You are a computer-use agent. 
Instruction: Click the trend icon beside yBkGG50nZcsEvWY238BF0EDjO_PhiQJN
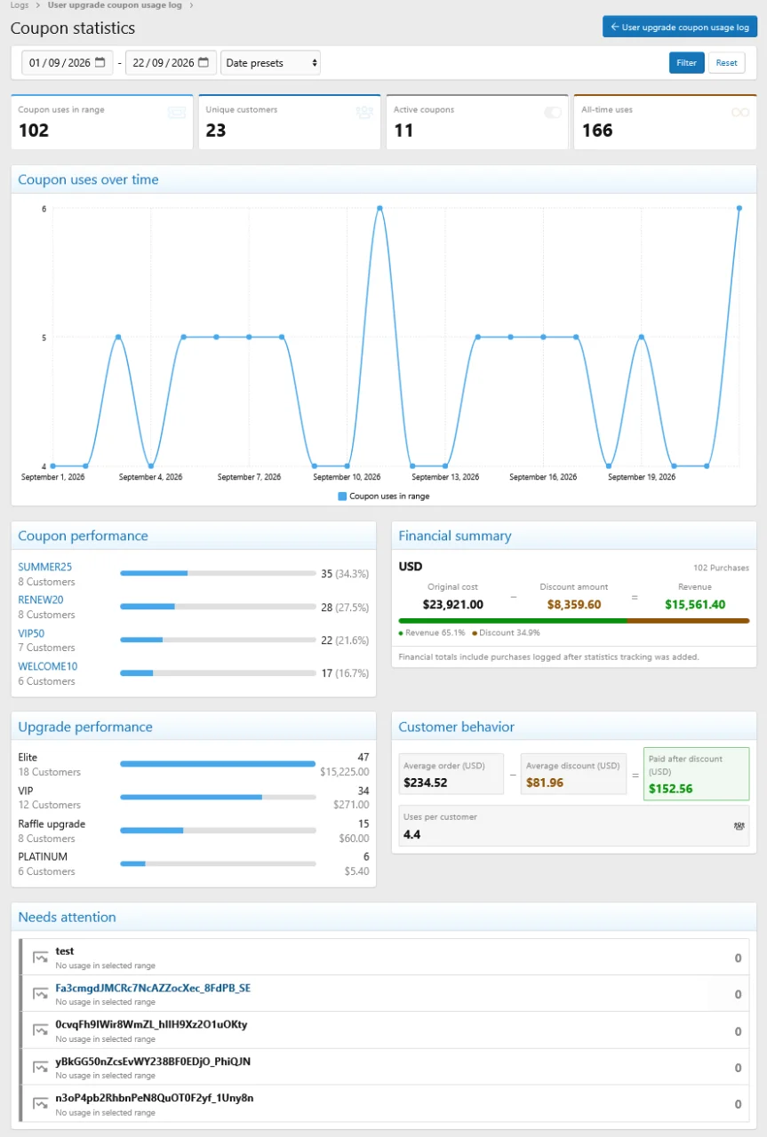point(40,1068)
